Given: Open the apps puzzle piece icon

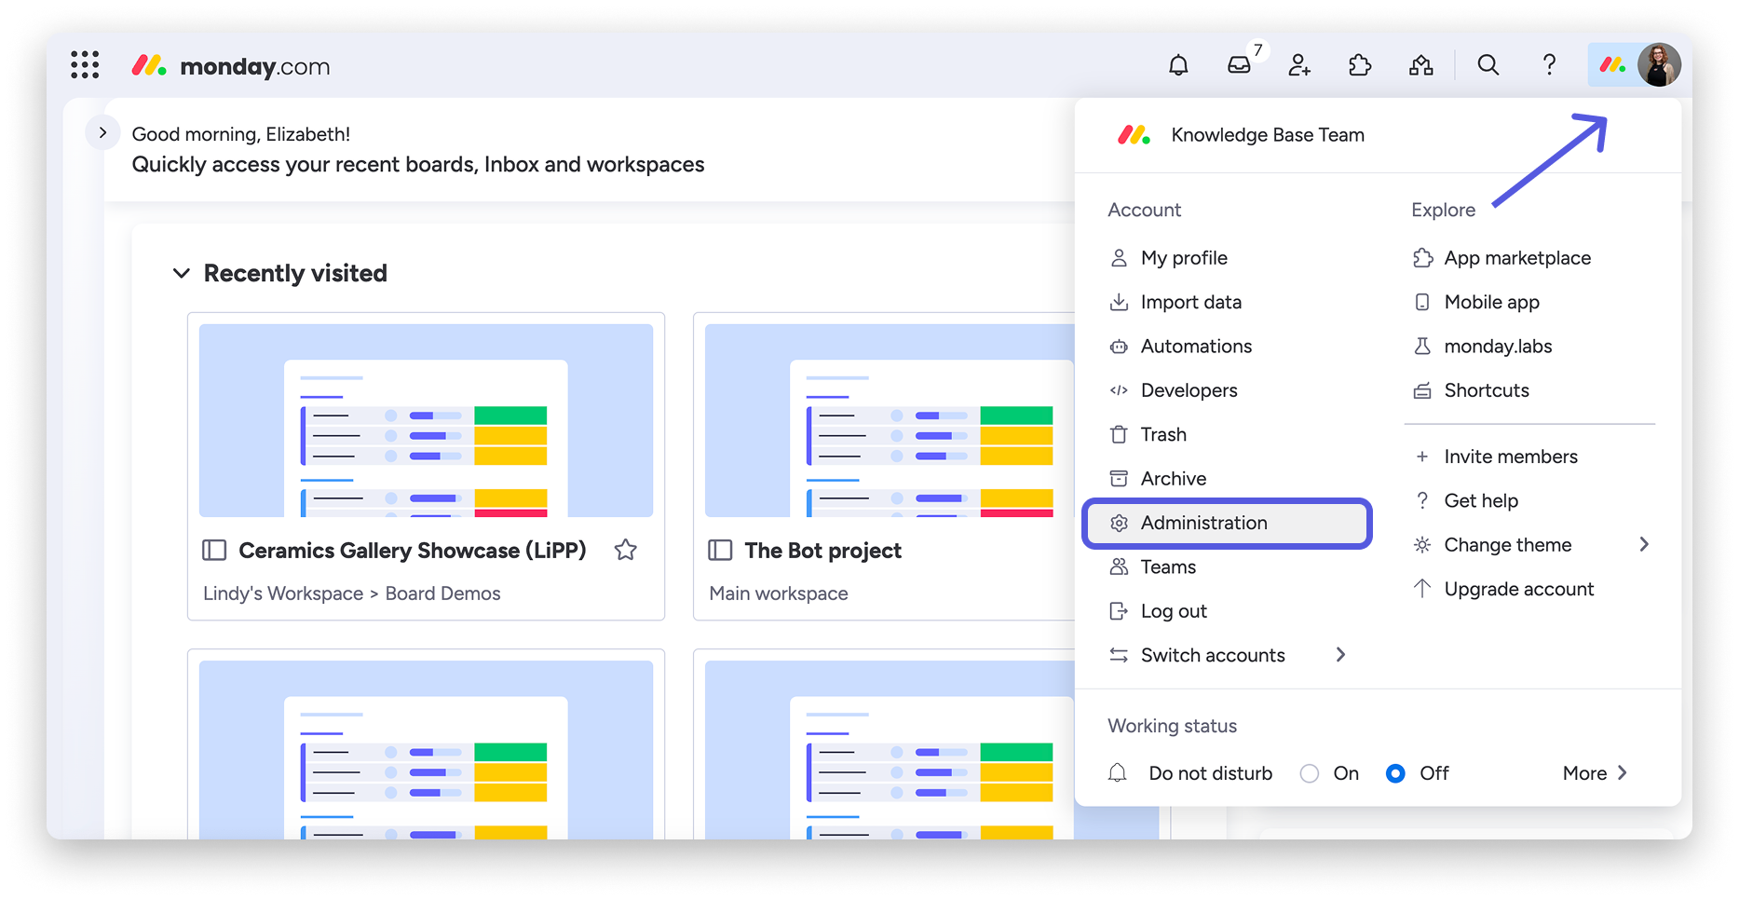Looking at the screenshot, I should (x=1360, y=65).
